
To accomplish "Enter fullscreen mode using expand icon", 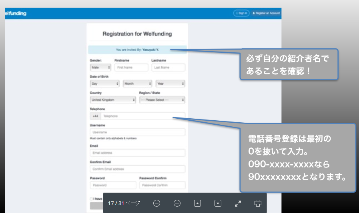I will [238, 203].
